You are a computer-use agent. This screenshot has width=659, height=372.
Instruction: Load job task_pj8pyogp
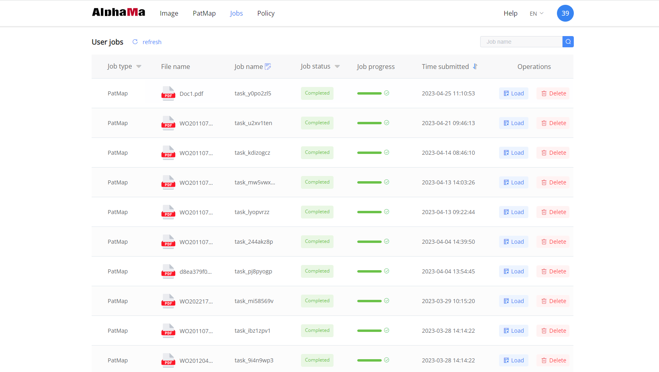[514, 271]
